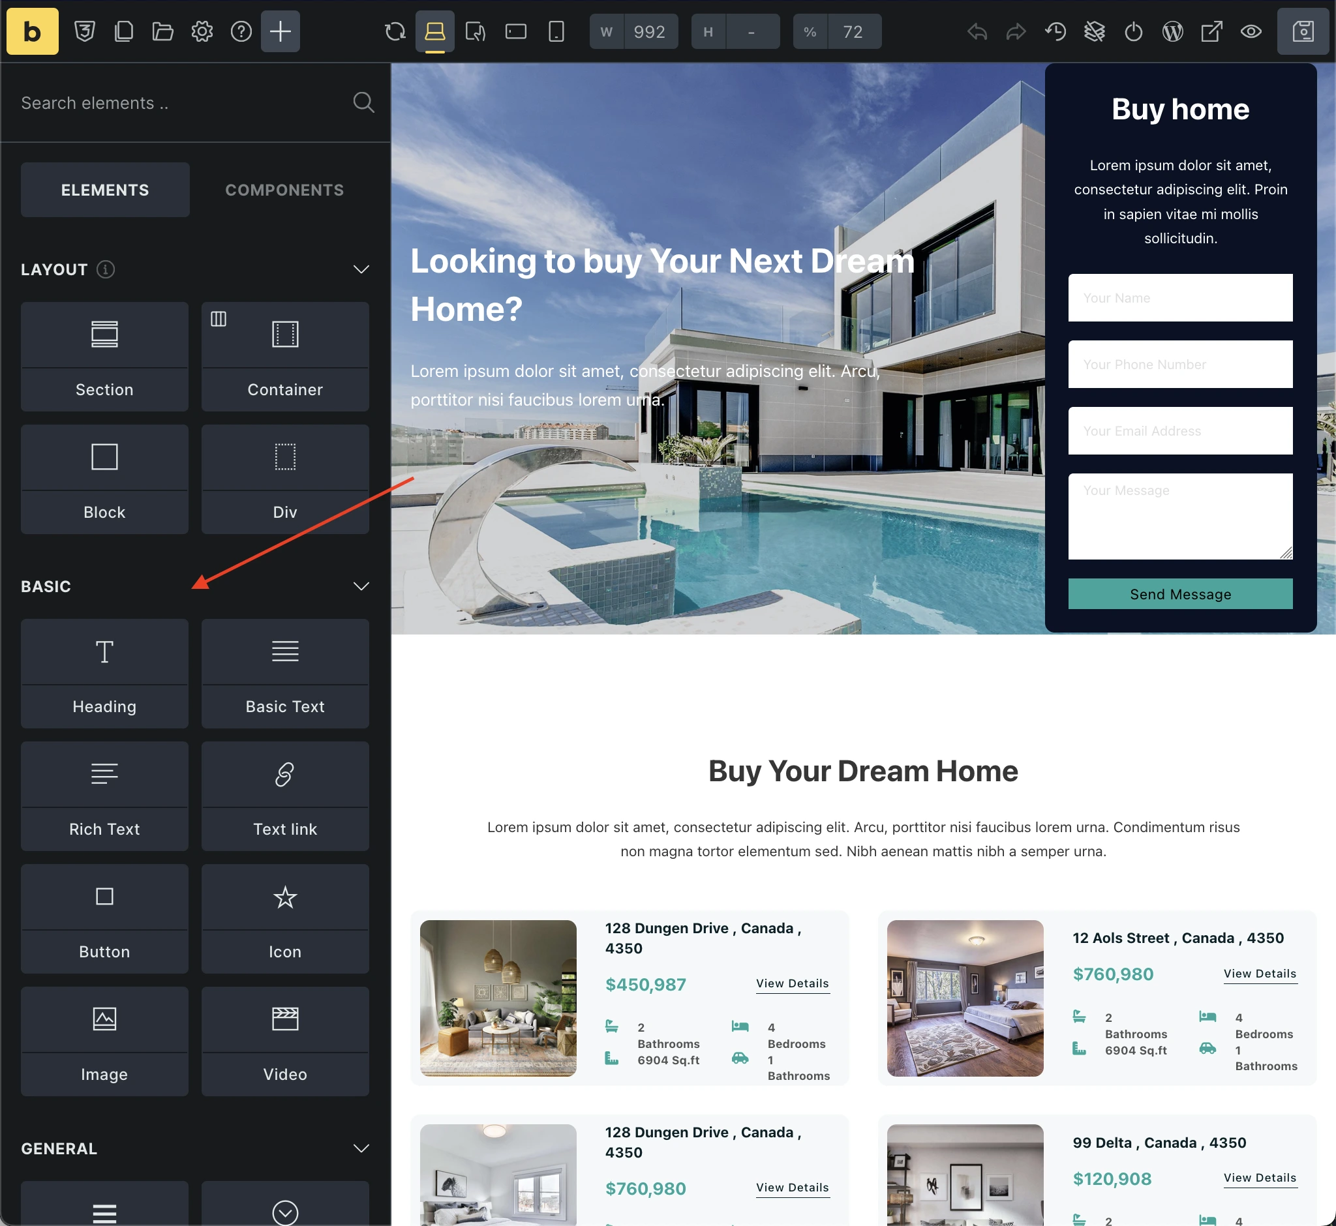The image size is (1336, 1226).
Task: Add a Heading element
Action: (105, 673)
